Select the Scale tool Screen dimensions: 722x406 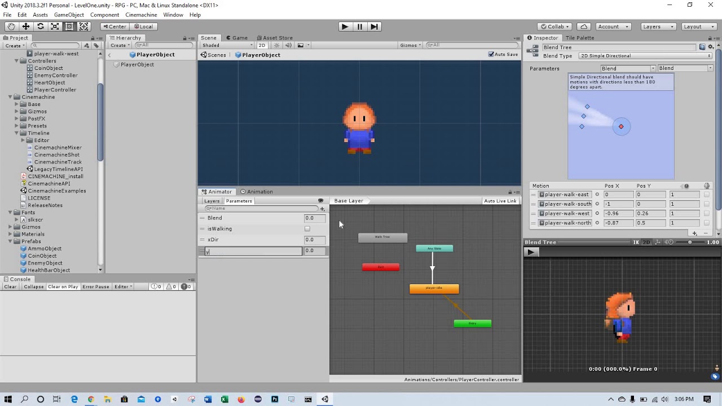tap(55, 27)
